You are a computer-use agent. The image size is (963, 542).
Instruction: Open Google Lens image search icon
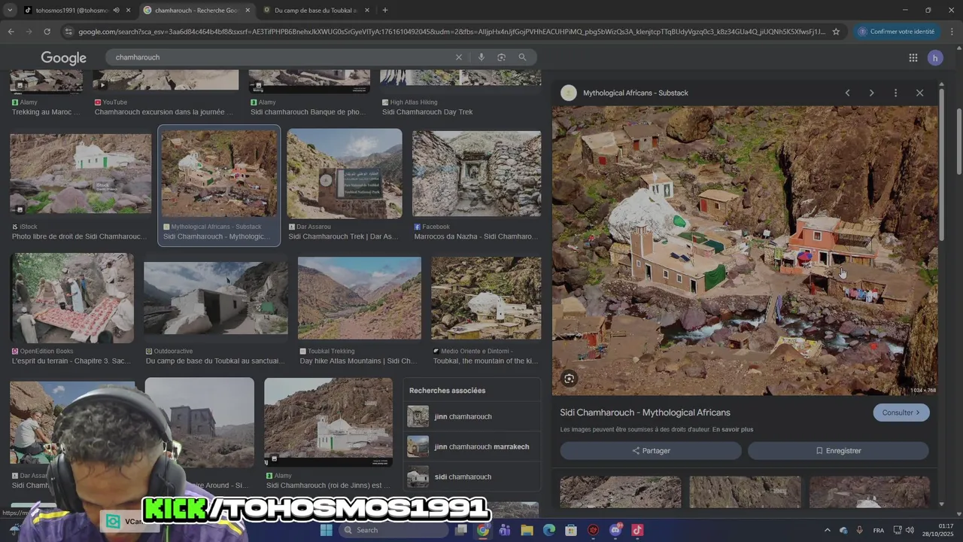[x=501, y=57]
